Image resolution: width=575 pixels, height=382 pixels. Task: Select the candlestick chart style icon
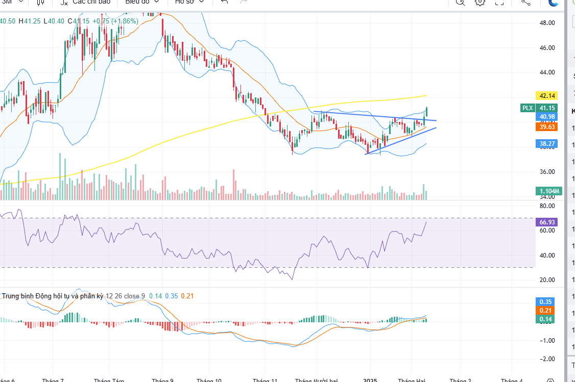pos(41,2)
